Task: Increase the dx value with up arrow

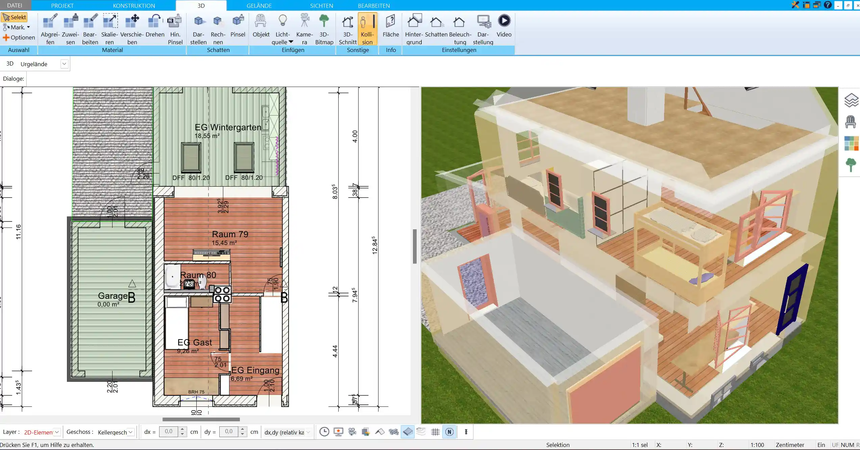Action: (182, 429)
